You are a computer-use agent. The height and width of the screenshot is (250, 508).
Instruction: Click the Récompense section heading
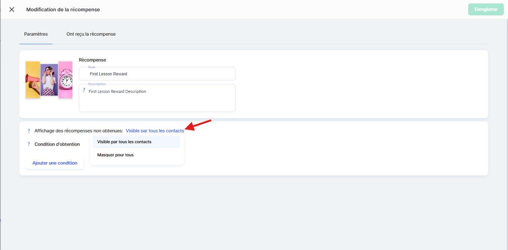[x=92, y=60]
